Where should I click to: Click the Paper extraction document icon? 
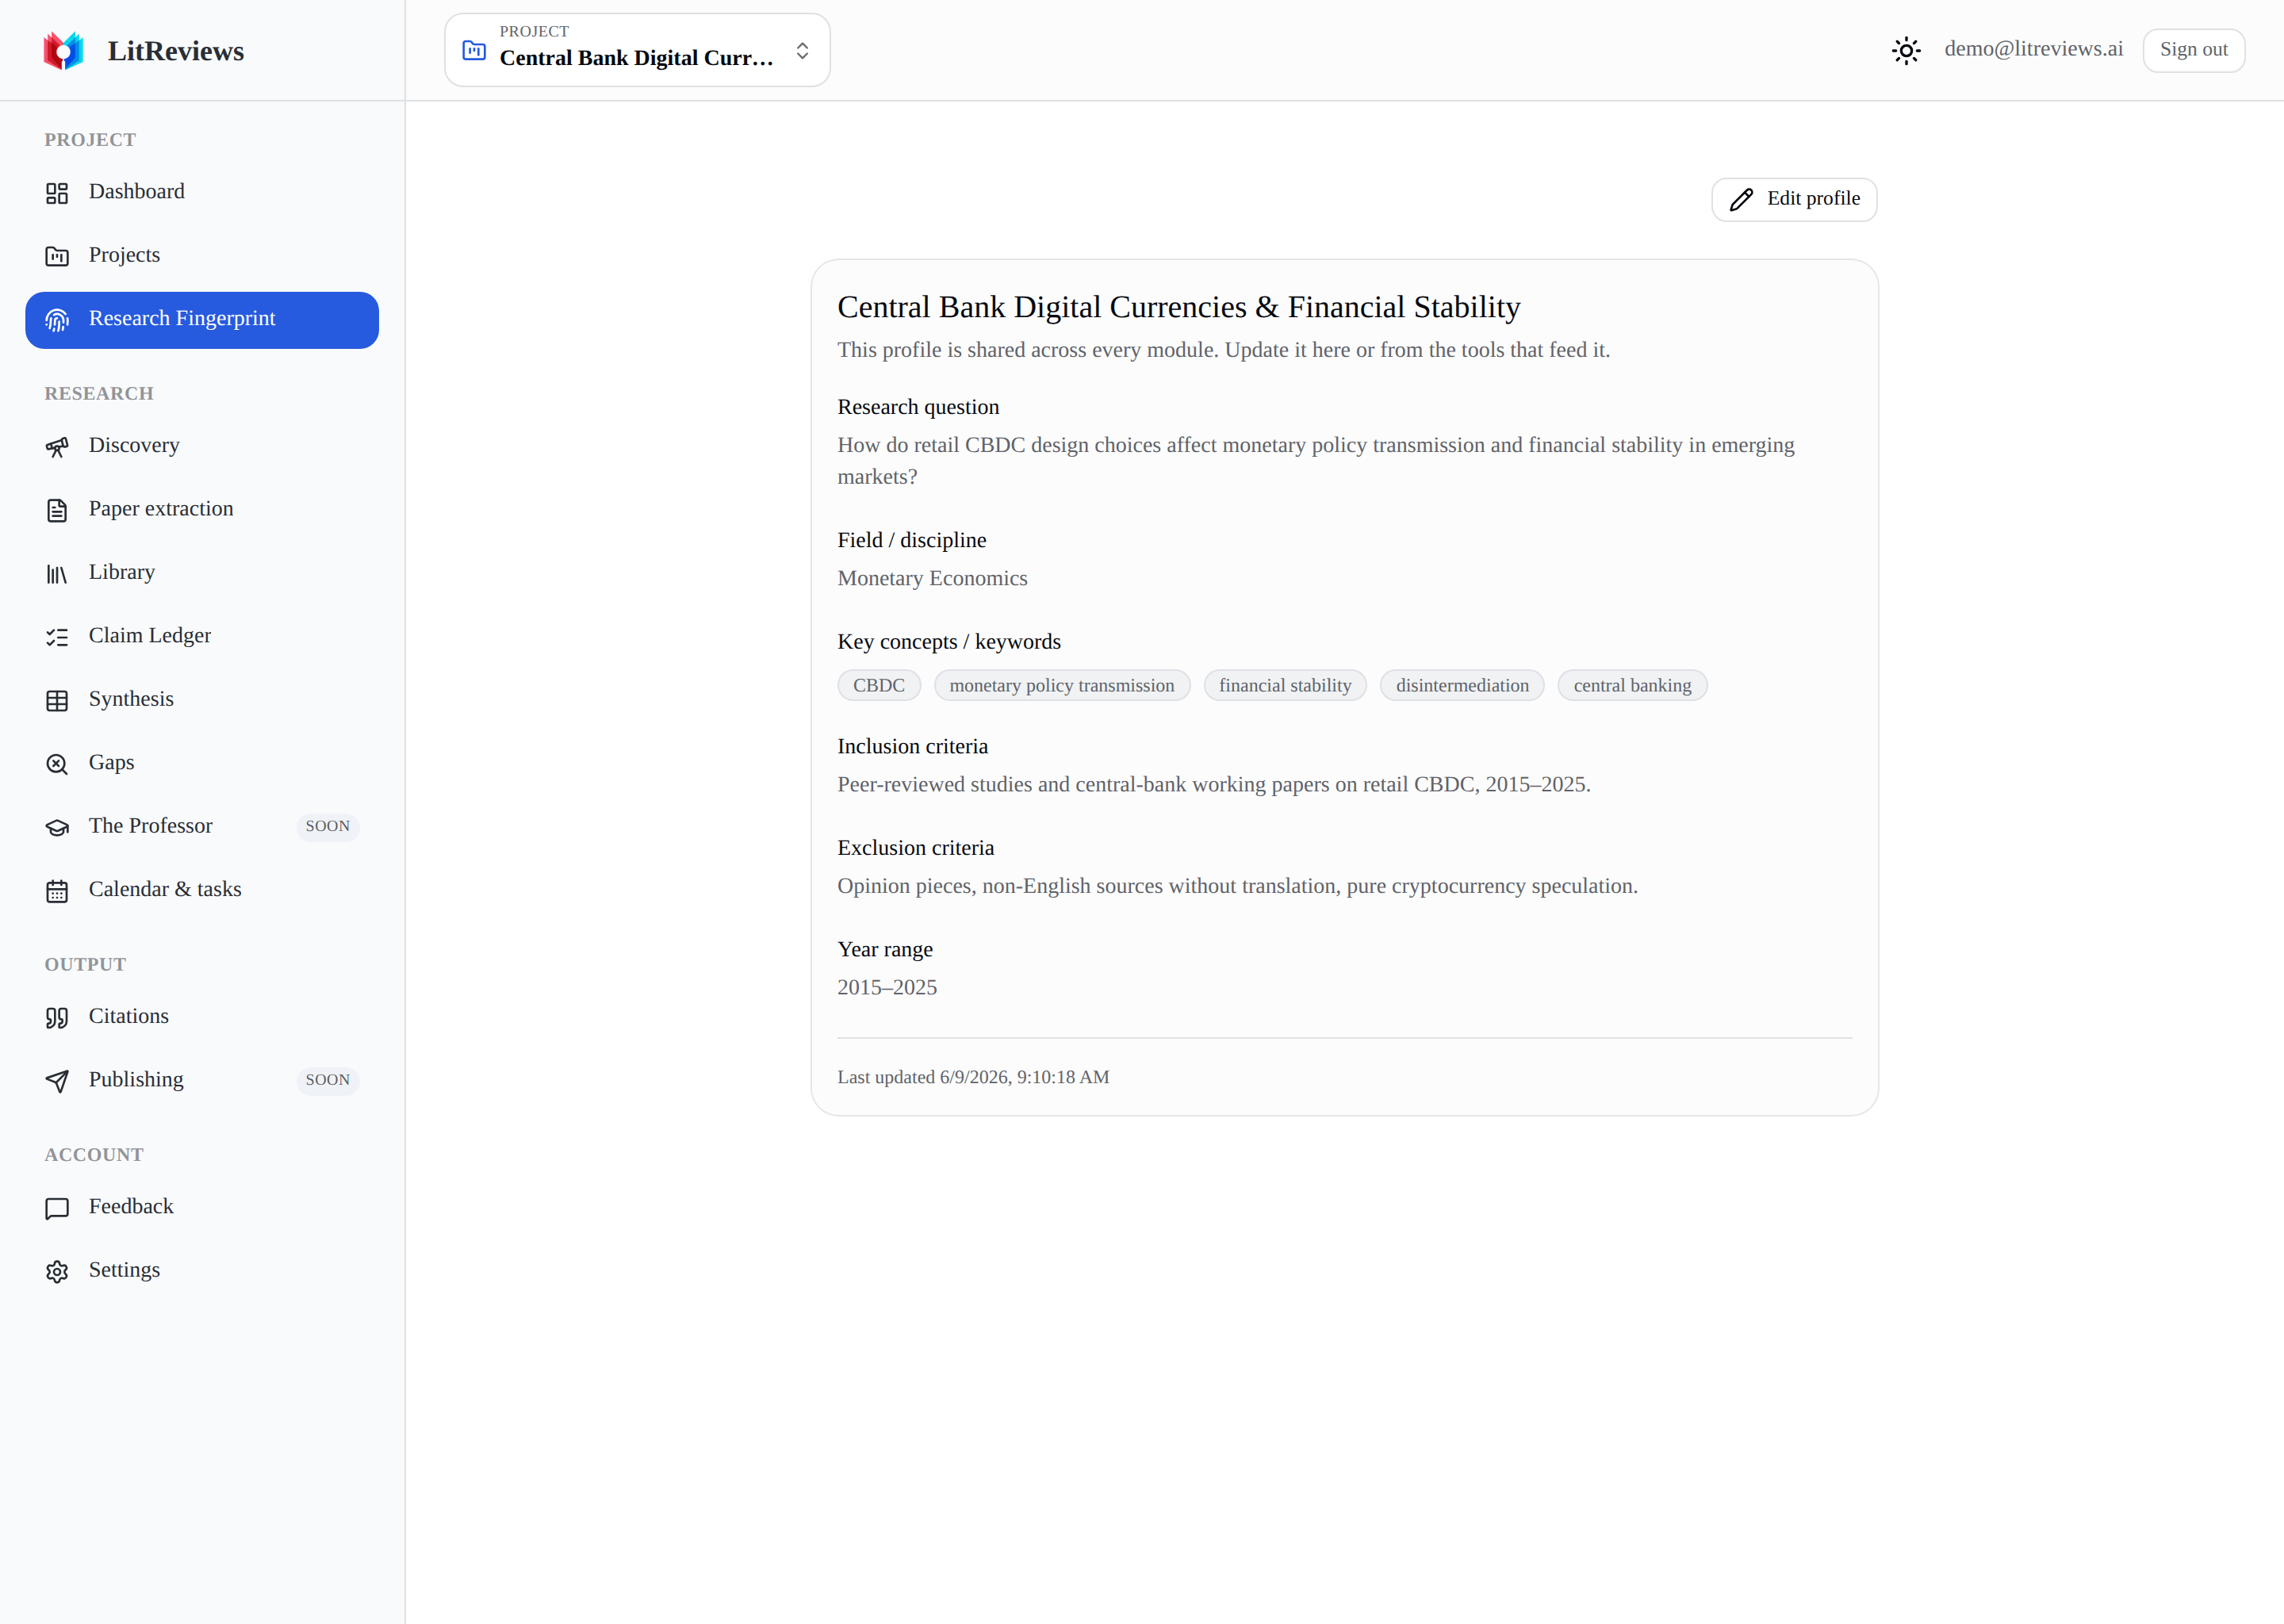(x=57, y=510)
